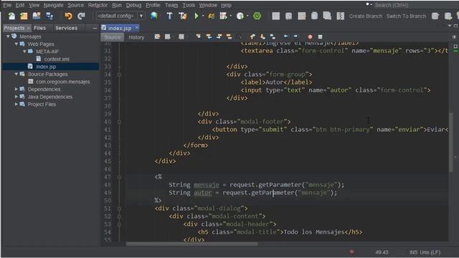
Task: Minimize the Projects panel
Action: point(95,28)
